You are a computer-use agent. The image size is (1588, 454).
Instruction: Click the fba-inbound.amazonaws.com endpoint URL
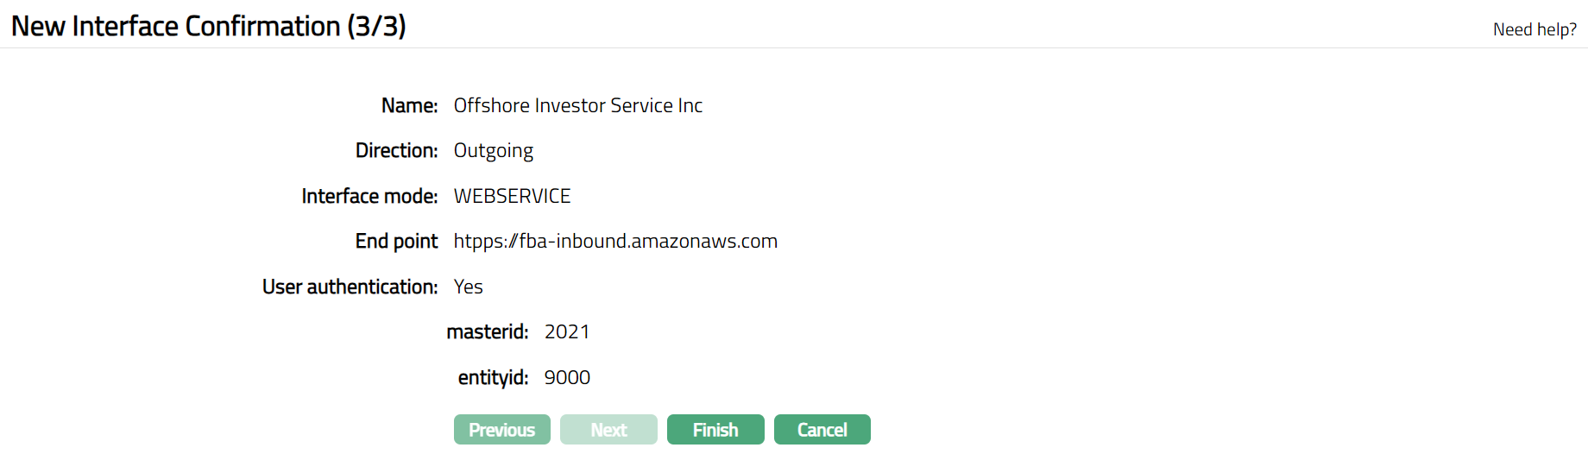pos(615,241)
